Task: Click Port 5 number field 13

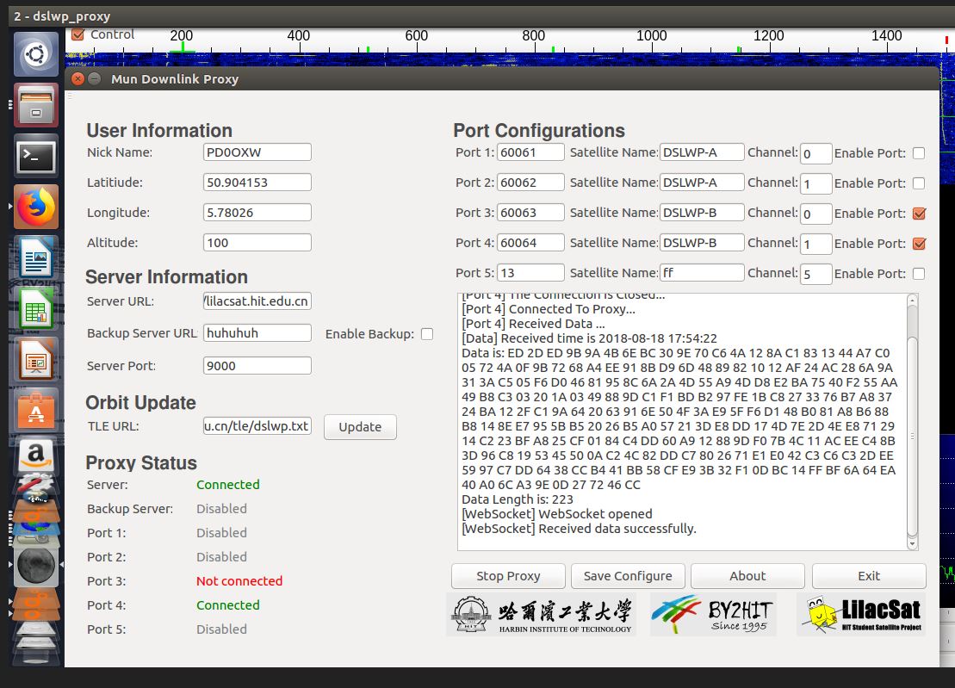Action: [530, 273]
